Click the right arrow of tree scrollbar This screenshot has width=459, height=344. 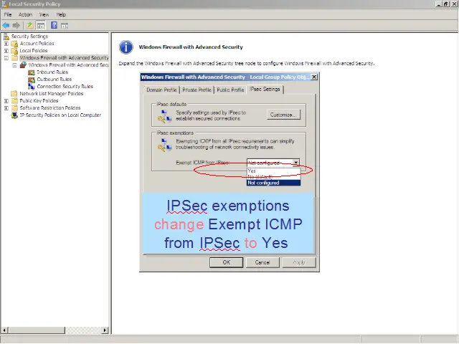click(105, 330)
